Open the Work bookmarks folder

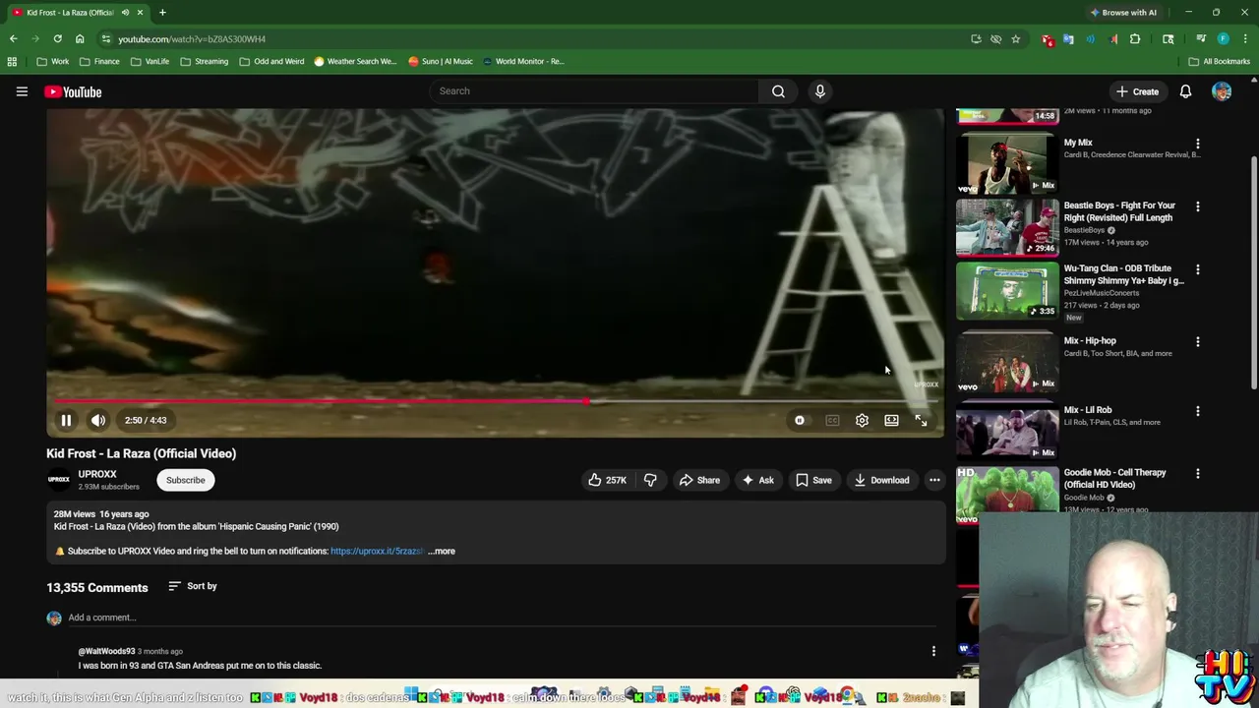click(52, 61)
